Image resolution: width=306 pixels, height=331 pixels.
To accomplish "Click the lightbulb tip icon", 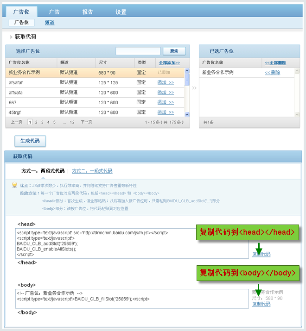I will point(14,185).
